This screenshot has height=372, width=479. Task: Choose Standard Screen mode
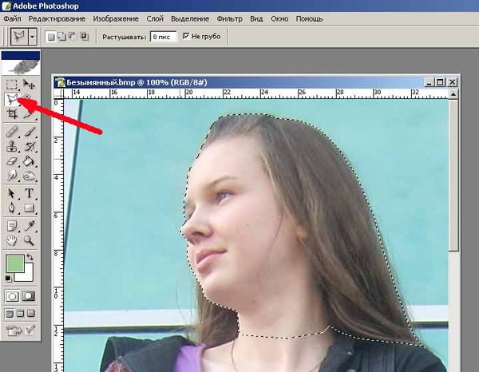pyautogui.click(x=10, y=314)
